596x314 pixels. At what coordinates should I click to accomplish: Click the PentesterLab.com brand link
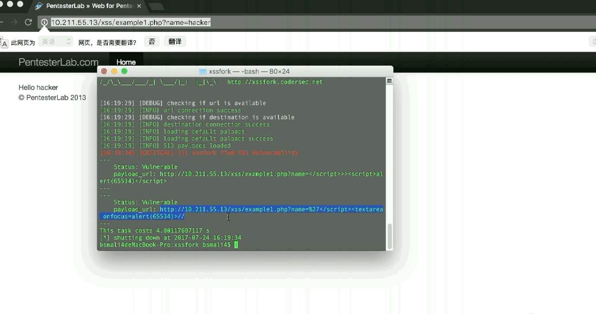coord(59,62)
